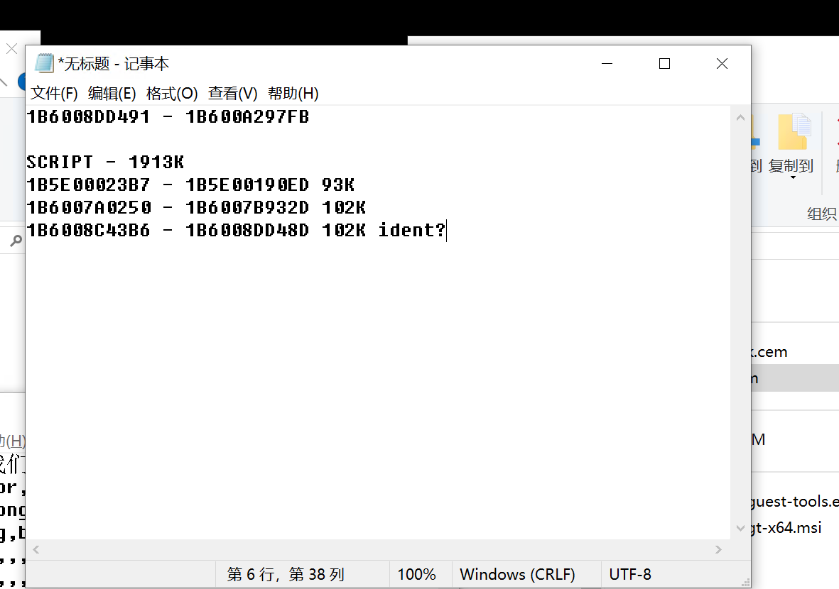Open the 帮助(H) menu
Image resolution: width=839 pixels, height=589 pixels.
coord(293,93)
